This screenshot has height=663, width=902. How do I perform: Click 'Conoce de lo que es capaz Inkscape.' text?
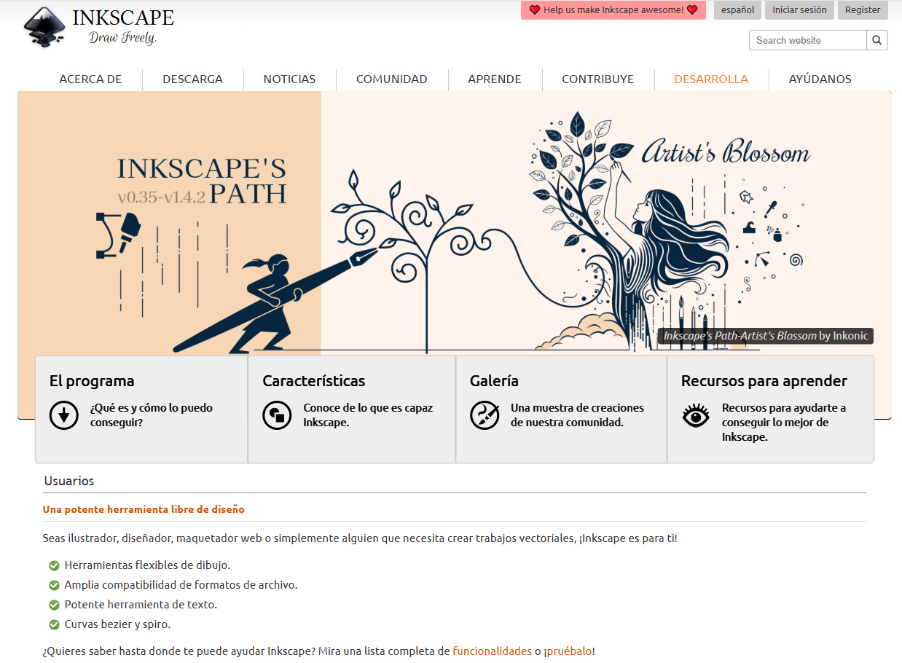pyautogui.click(x=368, y=415)
